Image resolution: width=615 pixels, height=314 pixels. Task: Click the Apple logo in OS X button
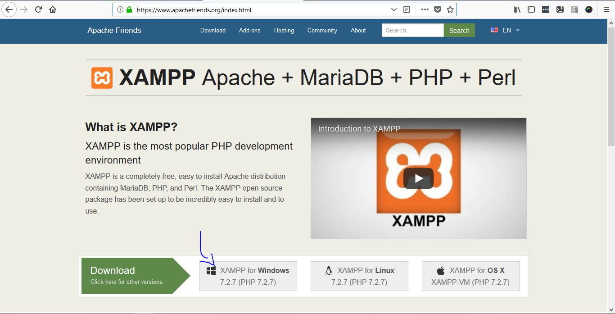click(x=441, y=271)
